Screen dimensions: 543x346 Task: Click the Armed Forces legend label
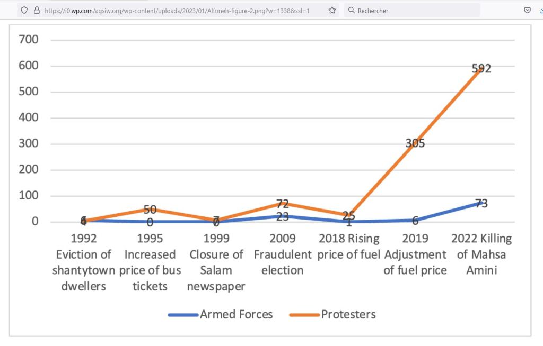click(x=236, y=314)
